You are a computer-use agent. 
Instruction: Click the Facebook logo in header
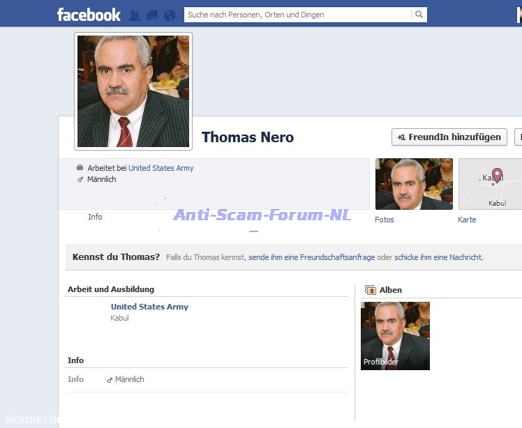click(89, 15)
